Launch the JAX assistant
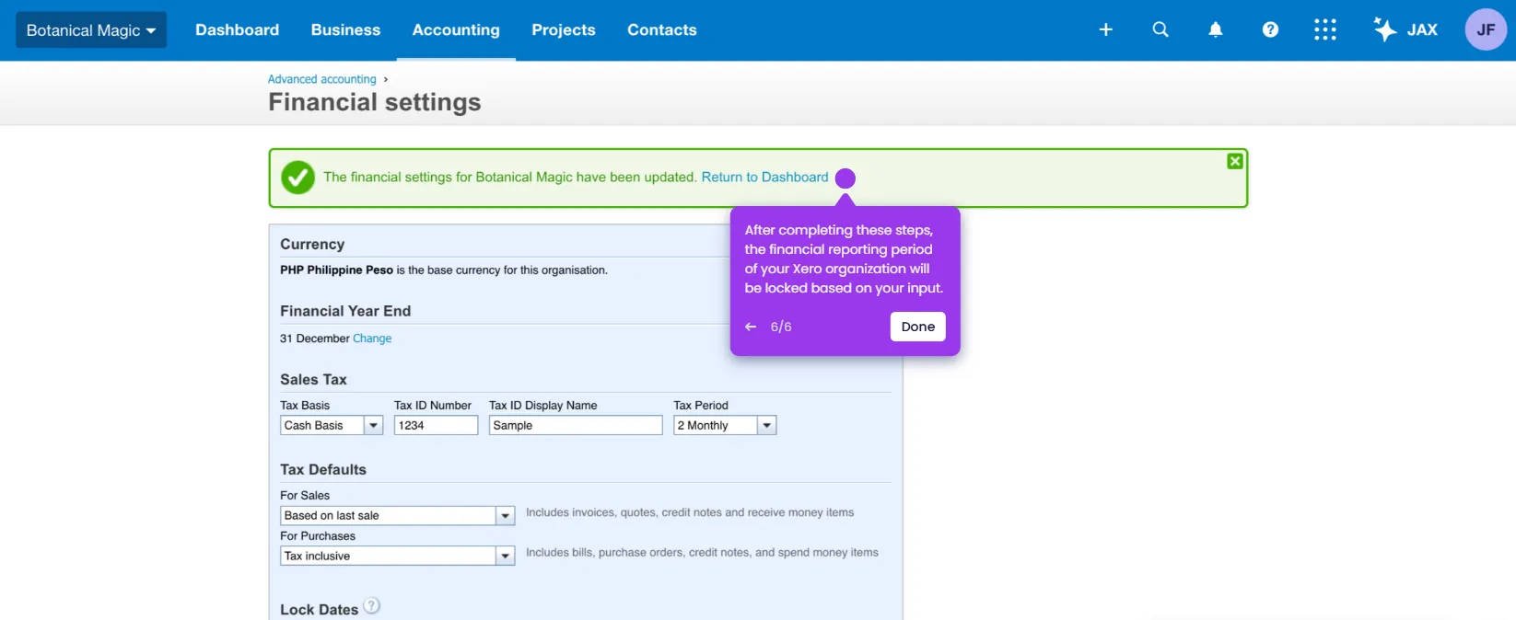This screenshot has width=1516, height=620. (x=1405, y=30)
